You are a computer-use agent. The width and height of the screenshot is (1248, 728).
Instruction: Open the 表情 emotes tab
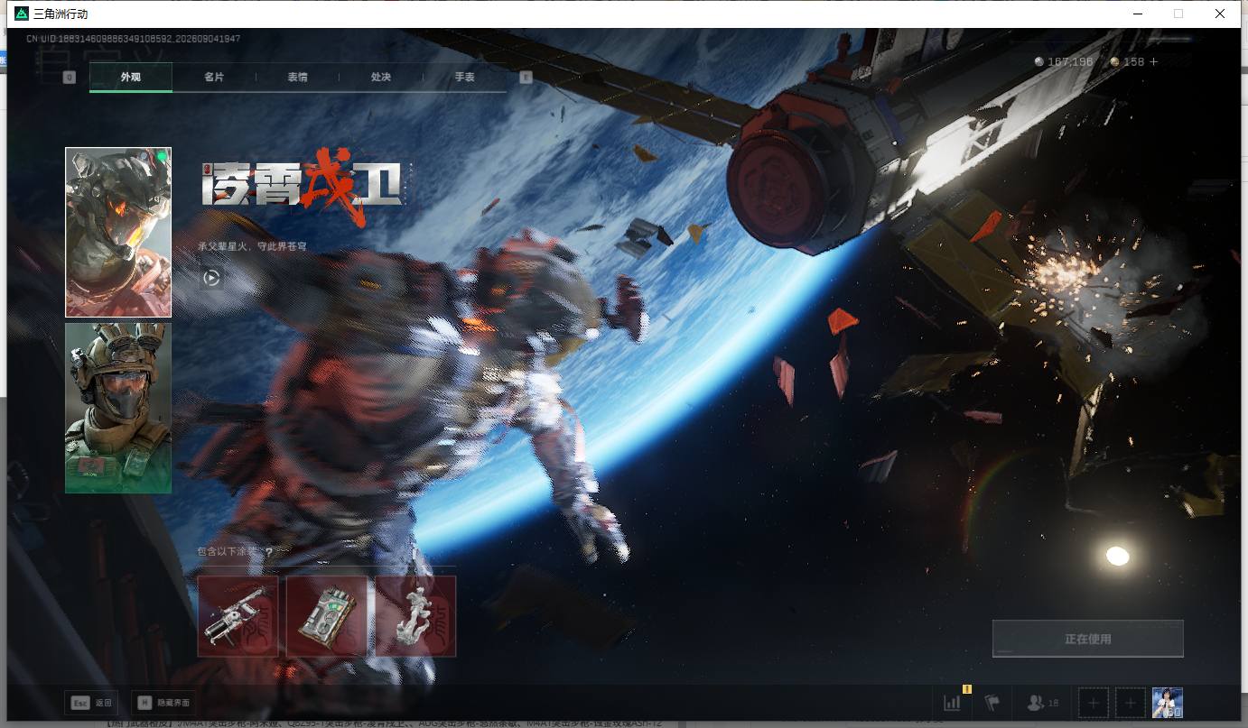298,78
